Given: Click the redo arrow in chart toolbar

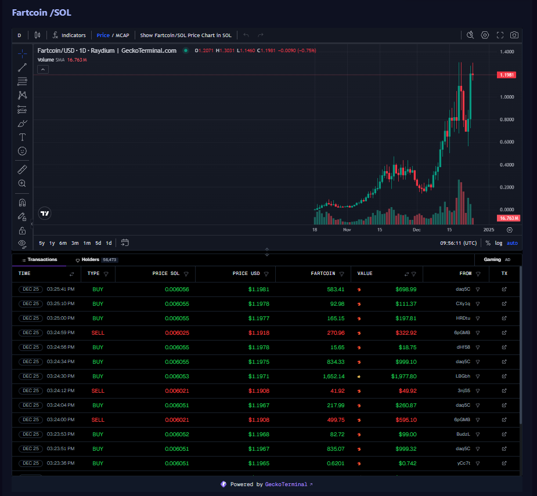Looking at the screenshot, I should [x=261, y=35].
